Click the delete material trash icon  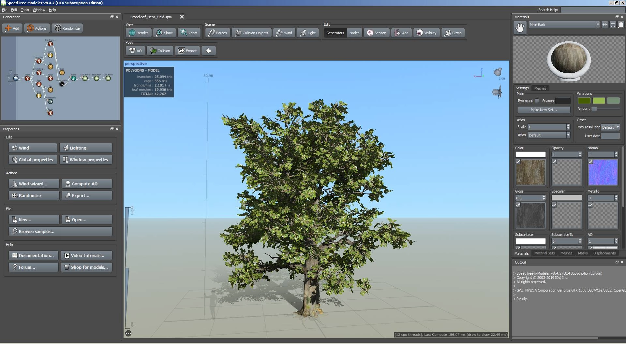coord(621,25)
